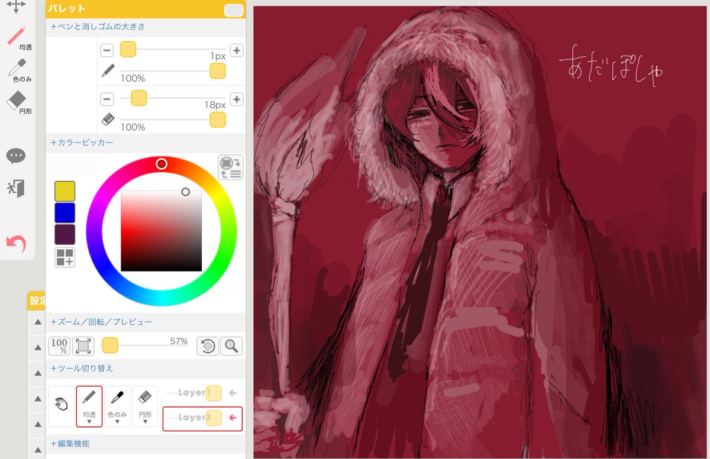Click the パレット panel title
The image size is (710, 459).
pyautogui.click(x=67, y=9)
